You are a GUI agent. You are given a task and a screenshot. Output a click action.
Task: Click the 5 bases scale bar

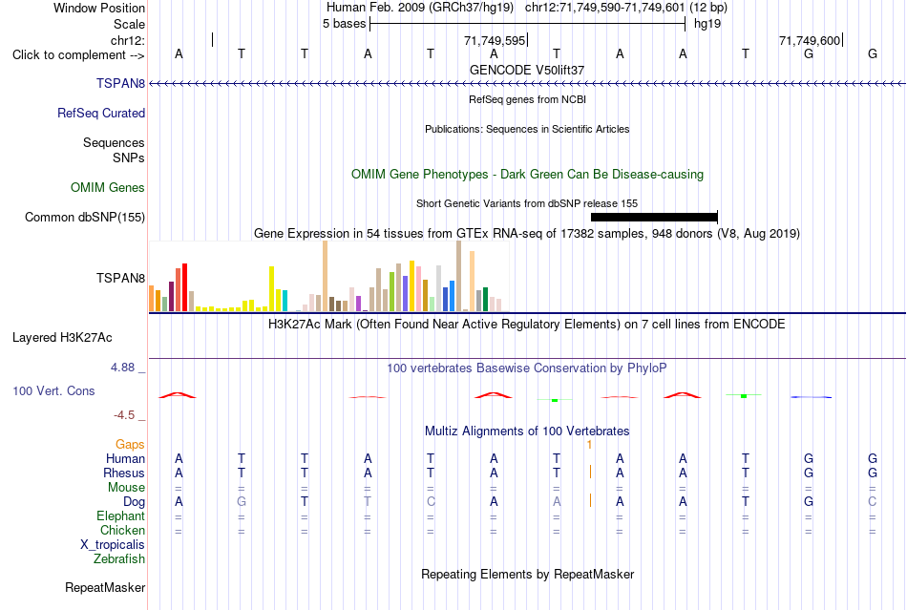[528, 24]
